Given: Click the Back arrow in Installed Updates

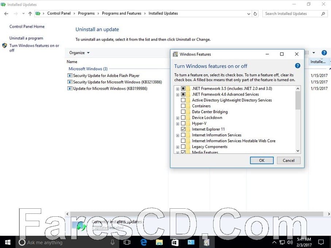Looking at the screenshot, I should pos(6,13).
